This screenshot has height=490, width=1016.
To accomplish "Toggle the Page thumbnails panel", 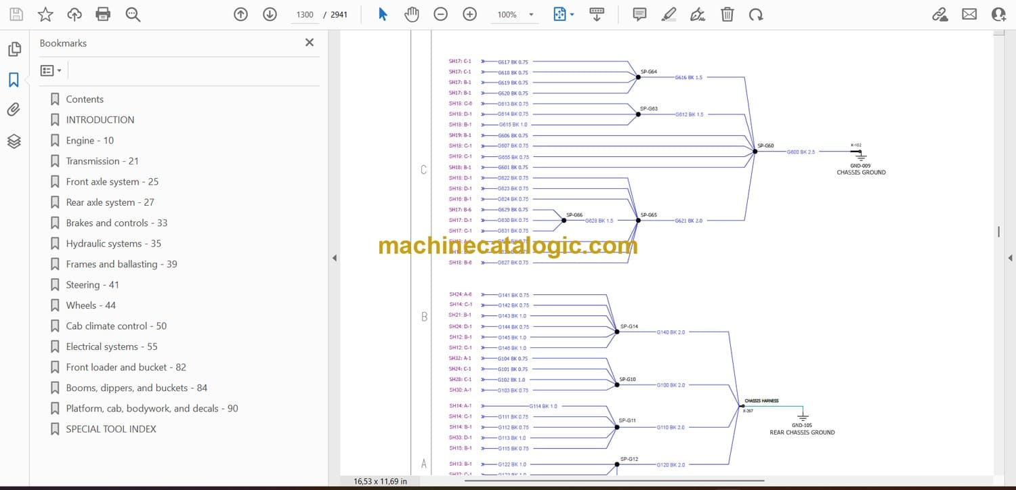I will pos(14,49).
